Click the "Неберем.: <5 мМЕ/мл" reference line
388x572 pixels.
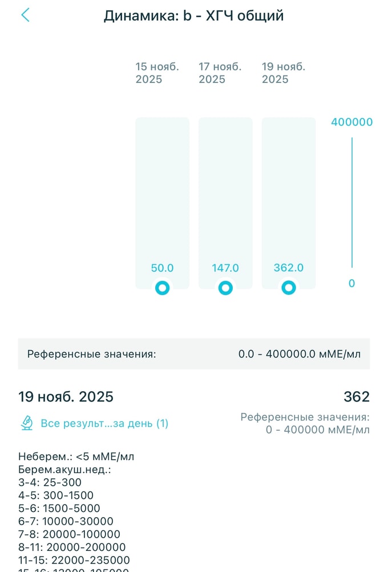pos(76,456)
